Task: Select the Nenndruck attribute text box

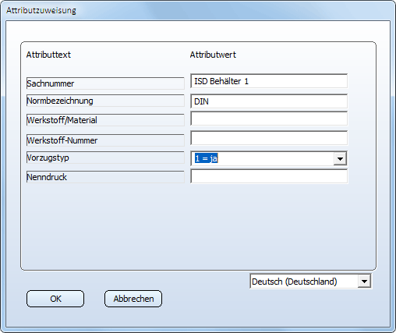Action: (x=105, y=177)
